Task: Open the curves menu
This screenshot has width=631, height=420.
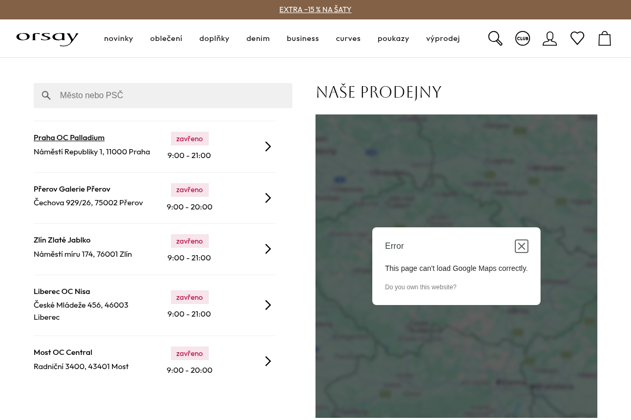Action: pyautogui.click(x=348, y=38)
